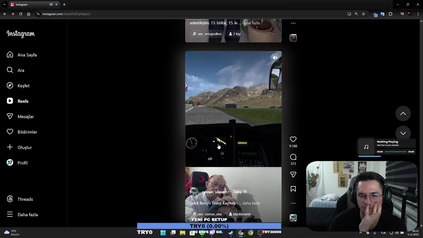Open the weather widget 15°C Bulutlu
This screenshot has width=423, height=238.
(12, 233)
